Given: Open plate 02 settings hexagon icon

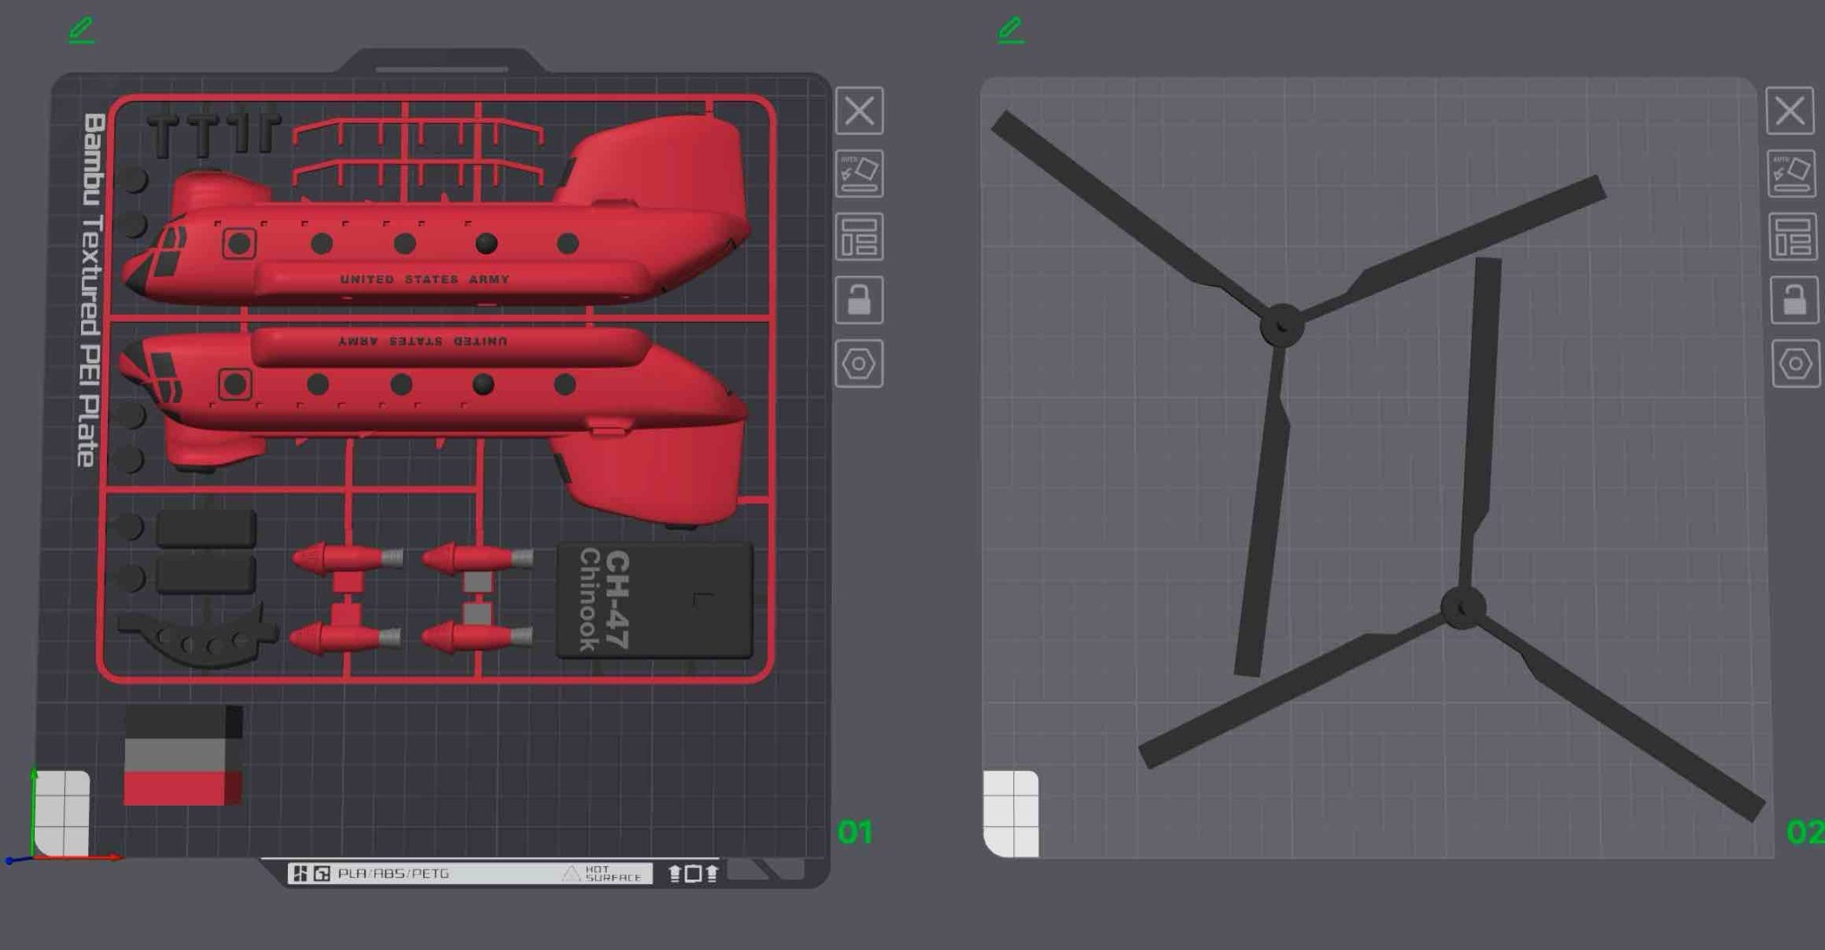Looking at the screenshot, I should pyautogui.click(x=1795, y=364).
